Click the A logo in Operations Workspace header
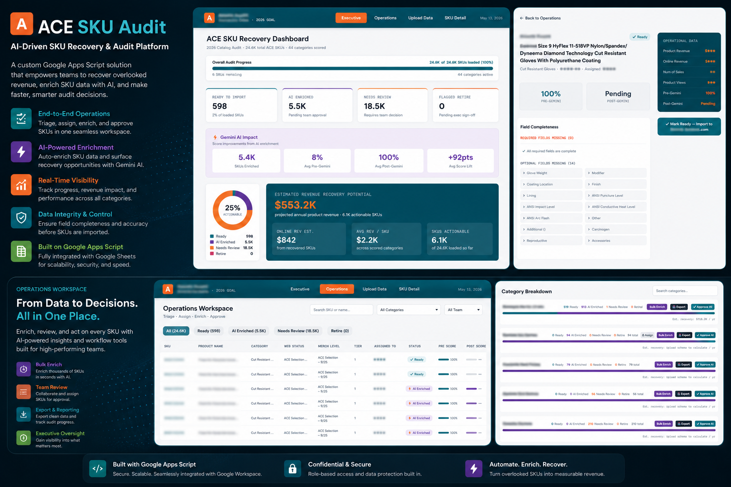This screenshot has height=487, width=731. tap(168, 289)
